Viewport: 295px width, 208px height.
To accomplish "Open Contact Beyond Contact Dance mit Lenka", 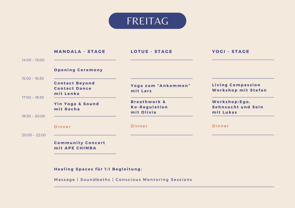I will (x=74, y=88).
